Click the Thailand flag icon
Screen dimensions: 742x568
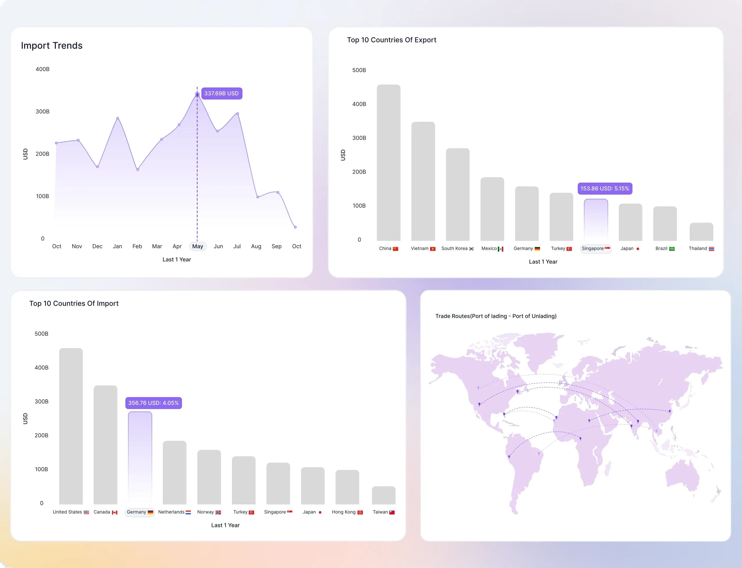pyautogui.click(x=711, y=249)
